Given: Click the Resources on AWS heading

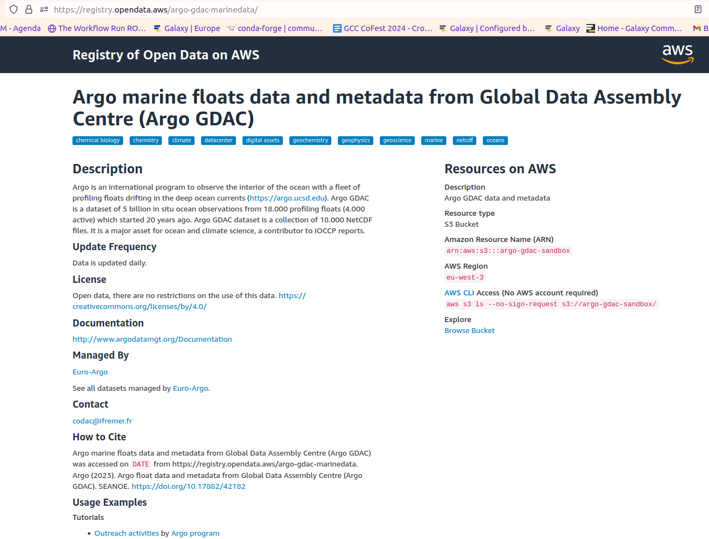Looking at the screenshot, I should click(x=500, y=169).
